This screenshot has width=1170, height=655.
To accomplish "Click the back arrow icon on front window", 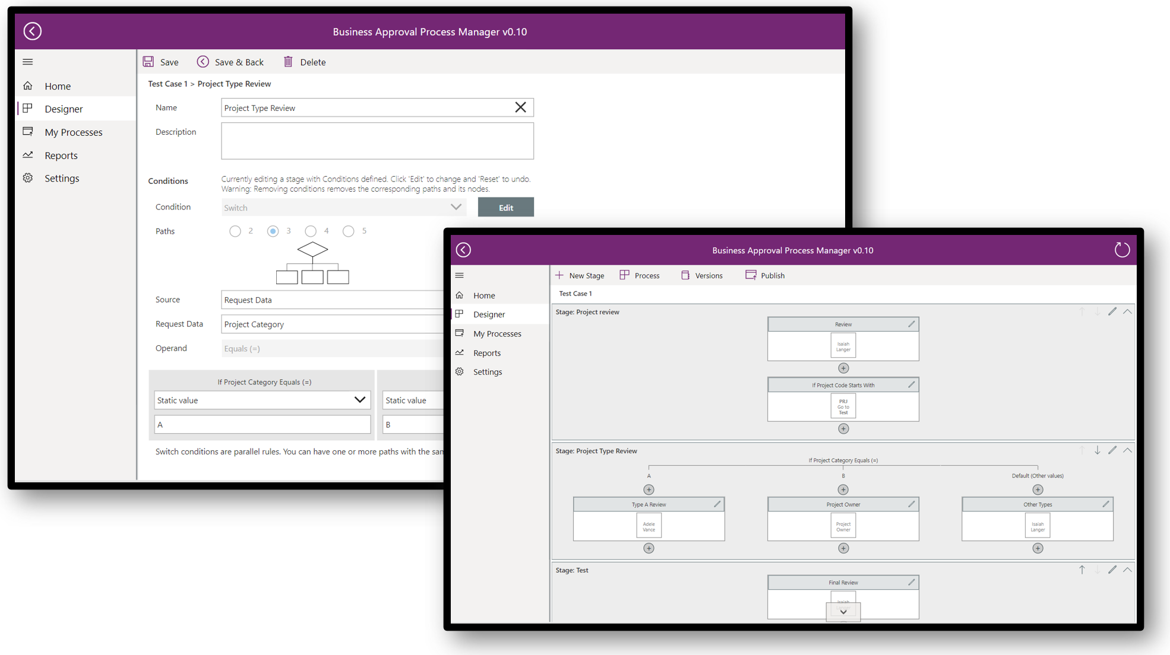I will click(463, 250).
